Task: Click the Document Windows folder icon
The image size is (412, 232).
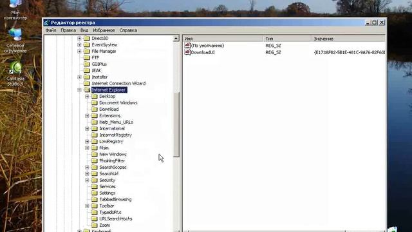Action: point(95,102)
